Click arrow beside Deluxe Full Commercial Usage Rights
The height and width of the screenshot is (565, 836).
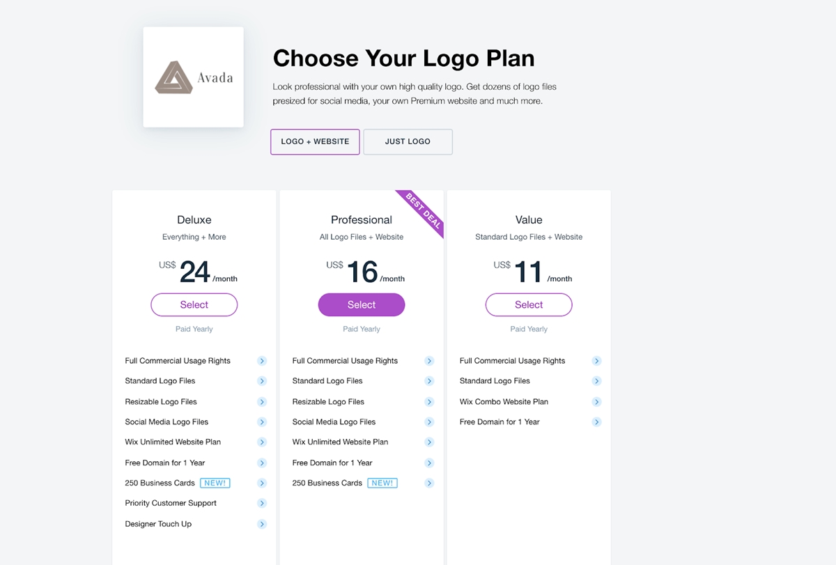262,361
